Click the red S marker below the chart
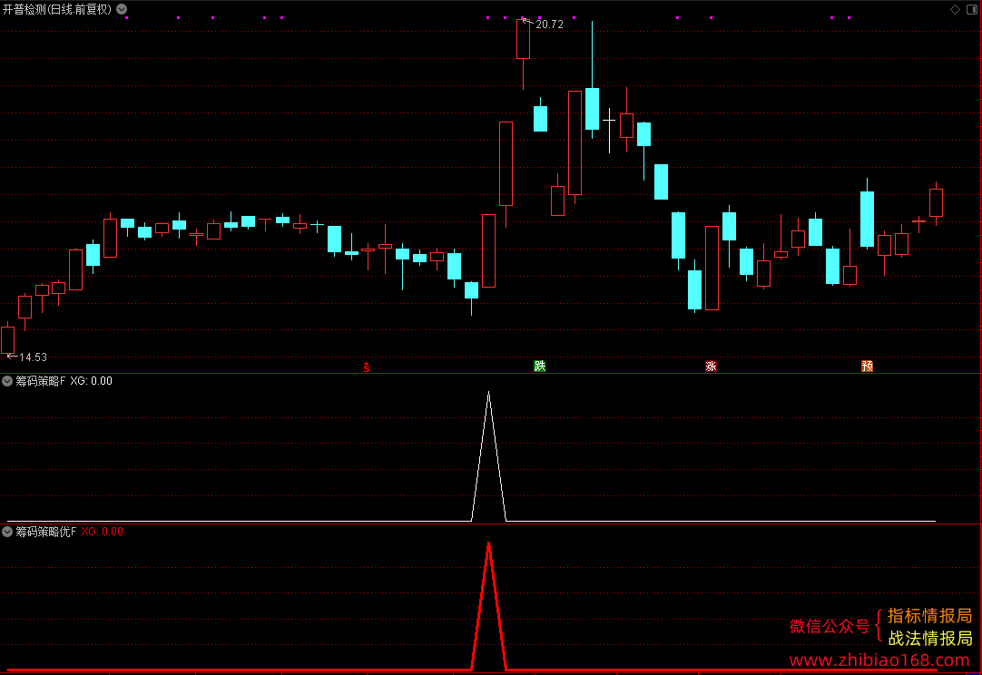The image size is (982, 675). (x=367, y=367)
